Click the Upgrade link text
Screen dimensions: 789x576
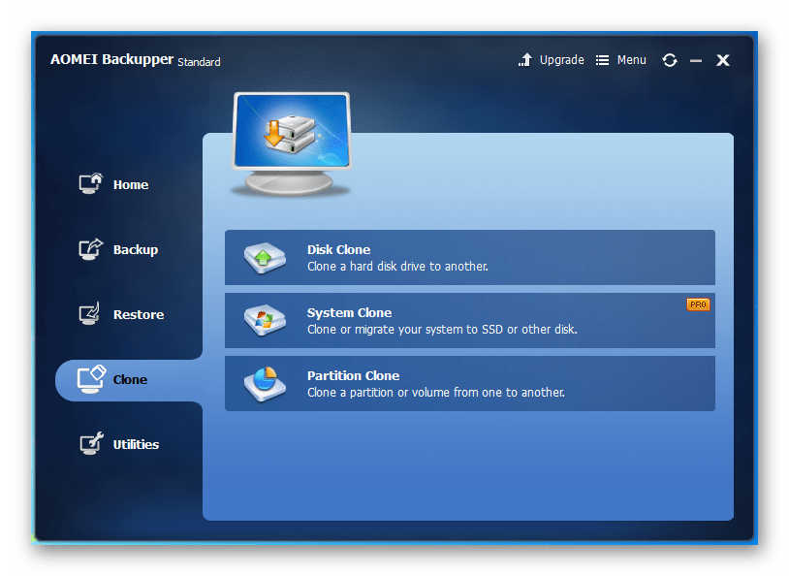tap(561, 60)
